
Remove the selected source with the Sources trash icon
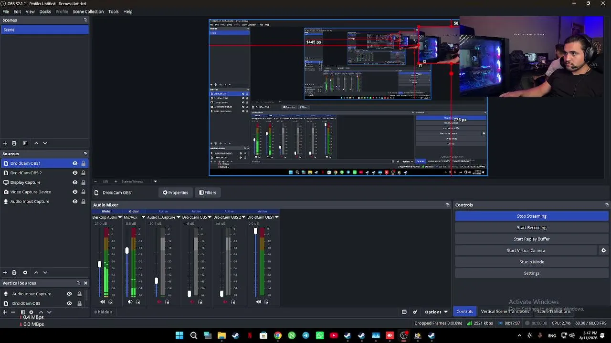(x=14, y=272)
